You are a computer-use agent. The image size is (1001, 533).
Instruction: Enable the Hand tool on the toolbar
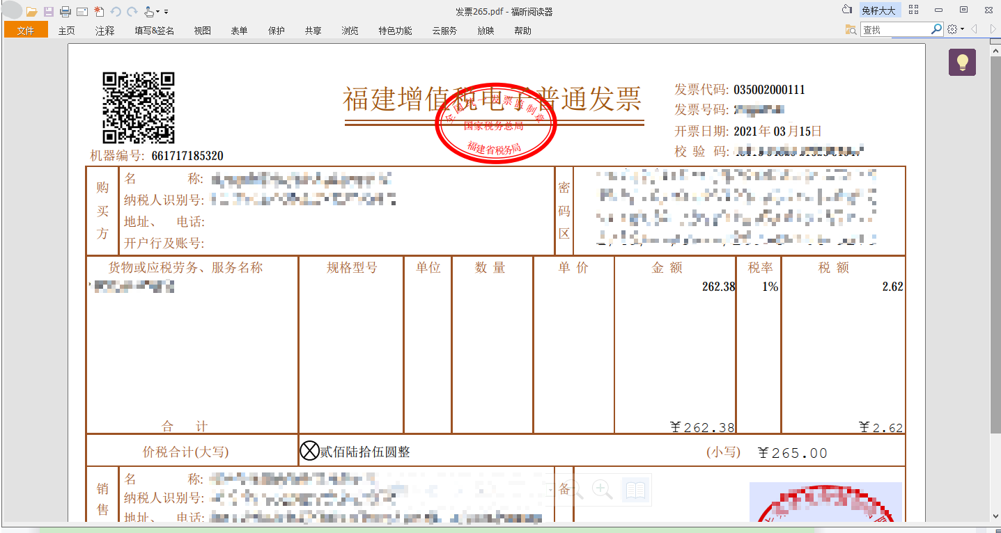(148, 11)
